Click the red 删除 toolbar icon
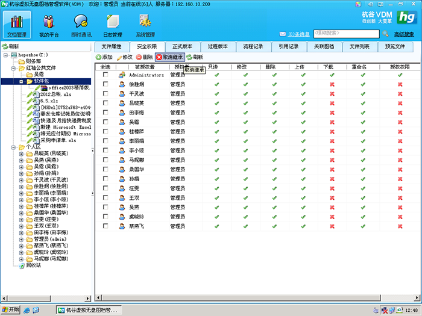The image size is (422, 316). tap(139, 57)
